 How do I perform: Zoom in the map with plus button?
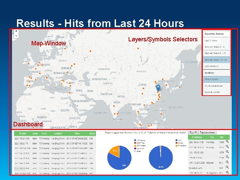point(16,31)
